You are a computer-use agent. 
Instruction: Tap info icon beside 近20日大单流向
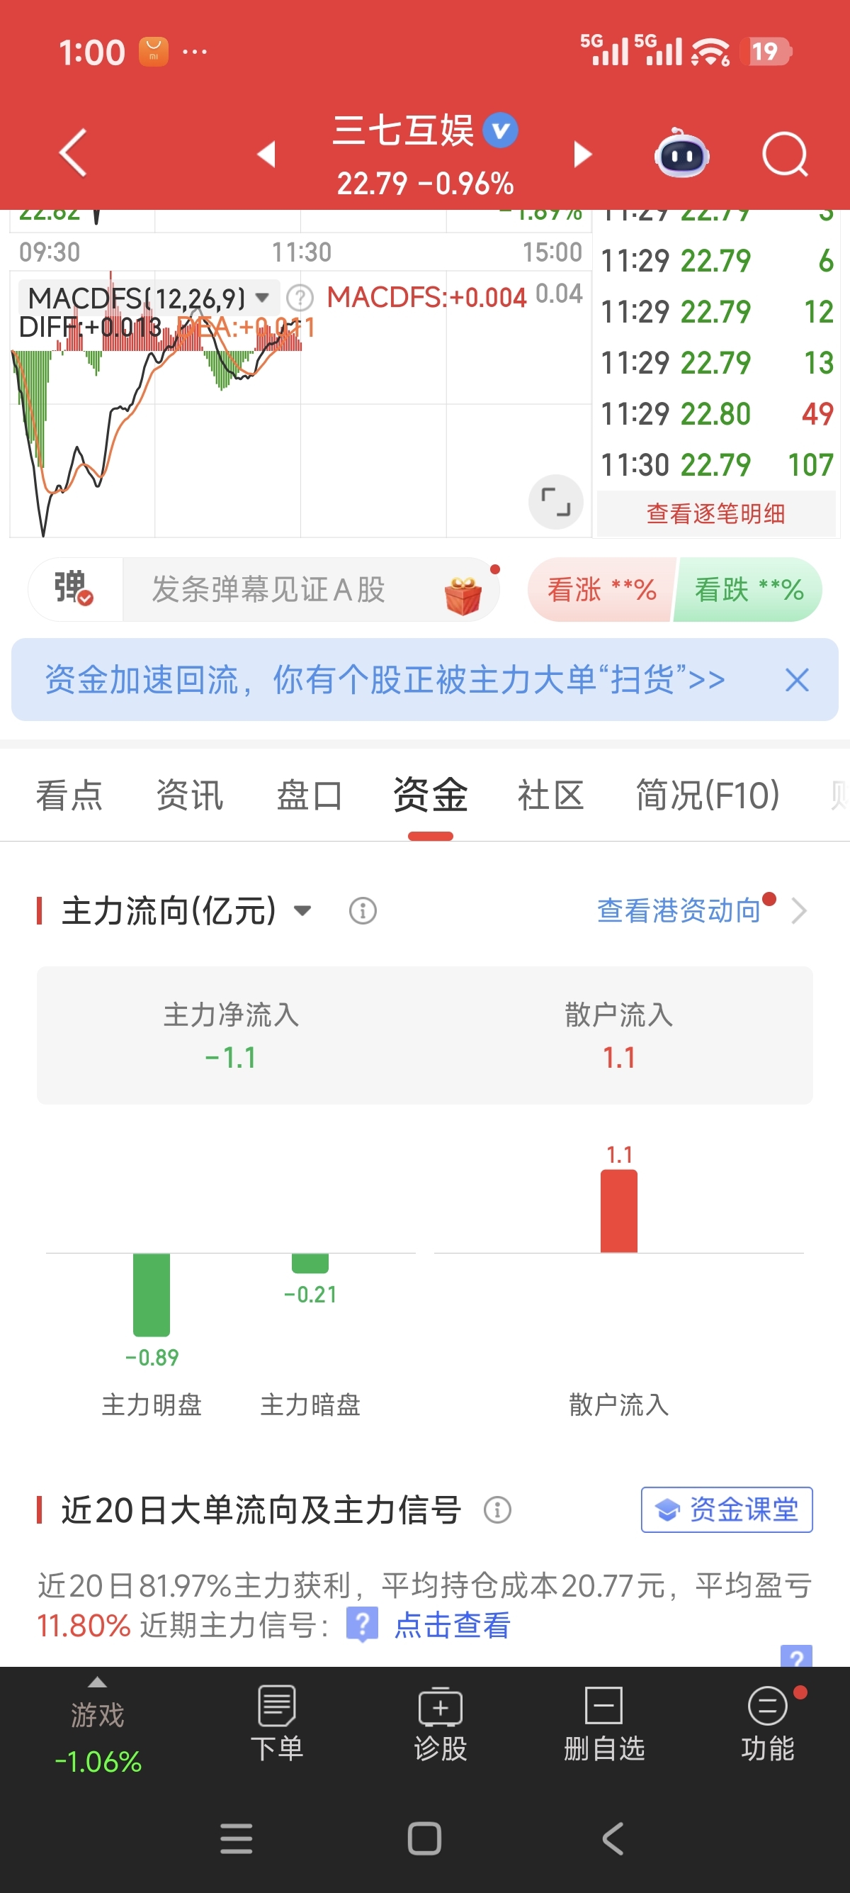click(x=497, y=1510)
